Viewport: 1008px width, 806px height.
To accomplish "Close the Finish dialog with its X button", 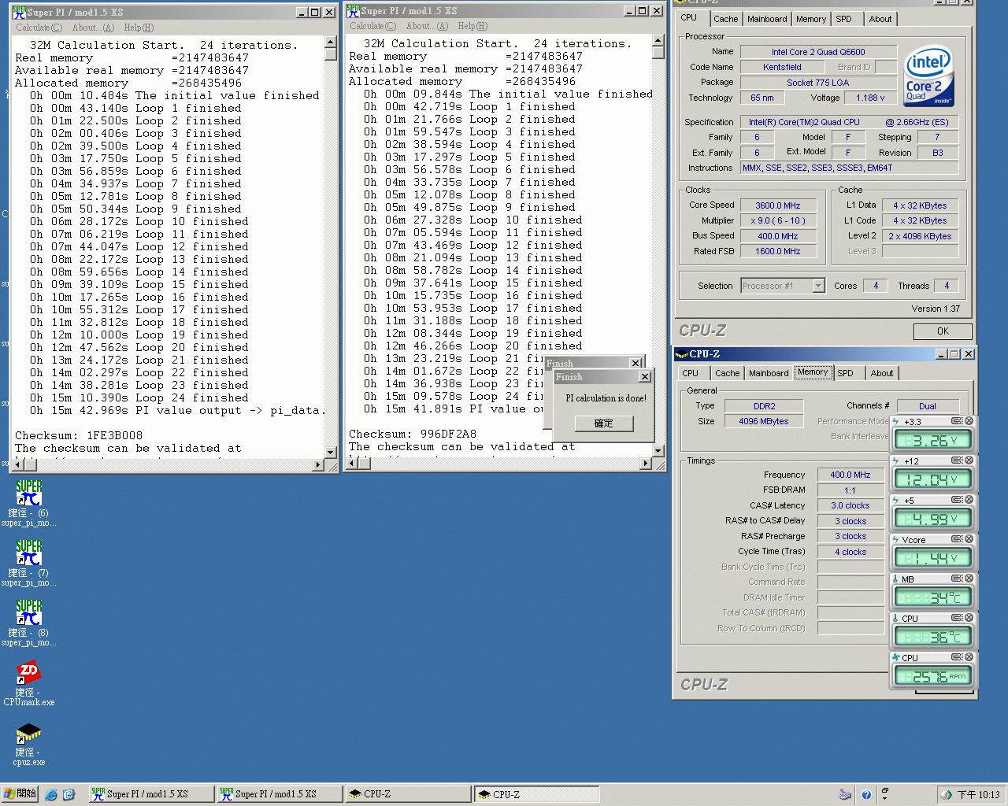I will pos(645,377).
